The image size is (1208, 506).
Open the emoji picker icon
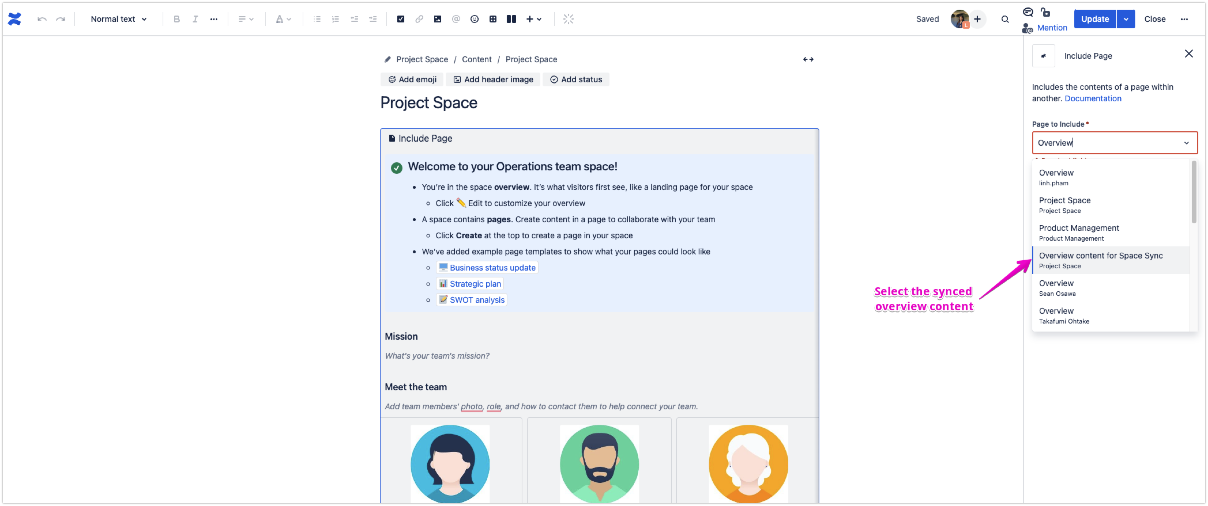coord(474,19)
